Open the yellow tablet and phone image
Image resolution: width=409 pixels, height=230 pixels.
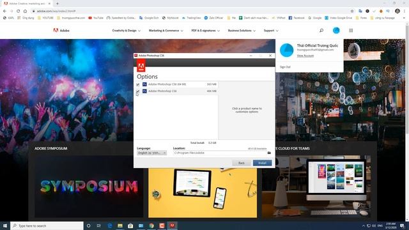[x=203, y=193]
